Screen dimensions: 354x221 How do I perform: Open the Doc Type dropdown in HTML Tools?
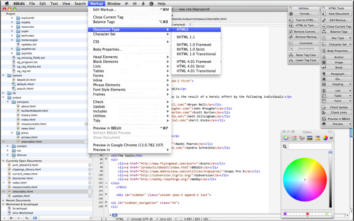337,38
